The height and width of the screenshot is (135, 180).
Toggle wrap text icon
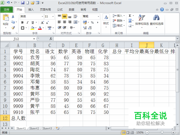point(75,16)
